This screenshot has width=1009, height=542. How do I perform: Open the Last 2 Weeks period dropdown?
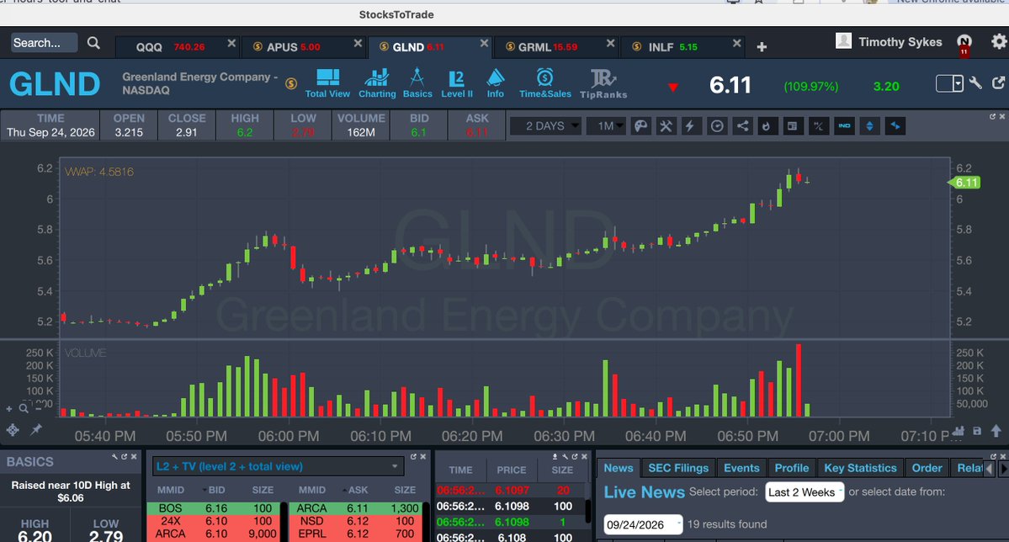click(x=805, y=492)
